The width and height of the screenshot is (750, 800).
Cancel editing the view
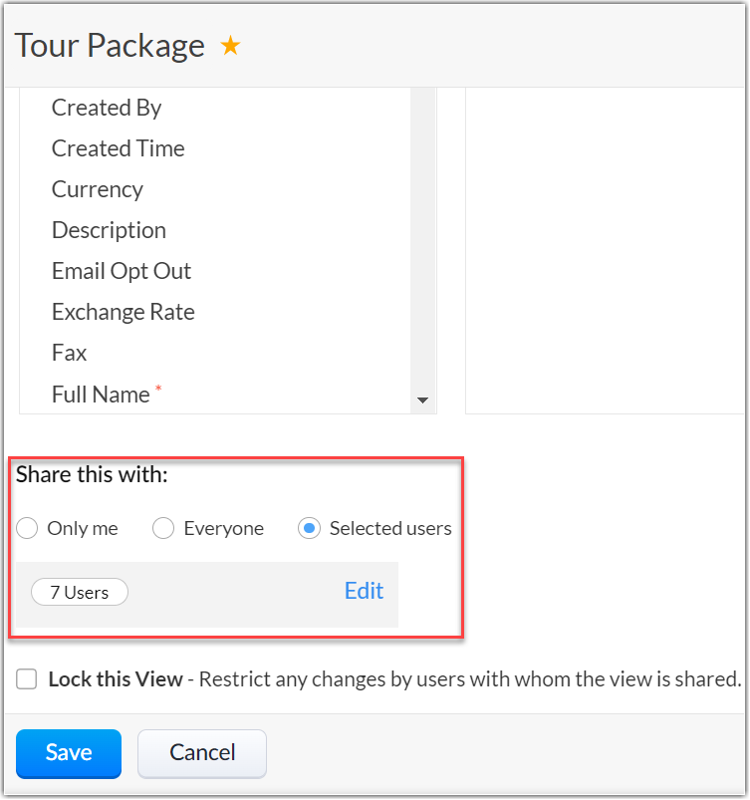tap(202, 753)
